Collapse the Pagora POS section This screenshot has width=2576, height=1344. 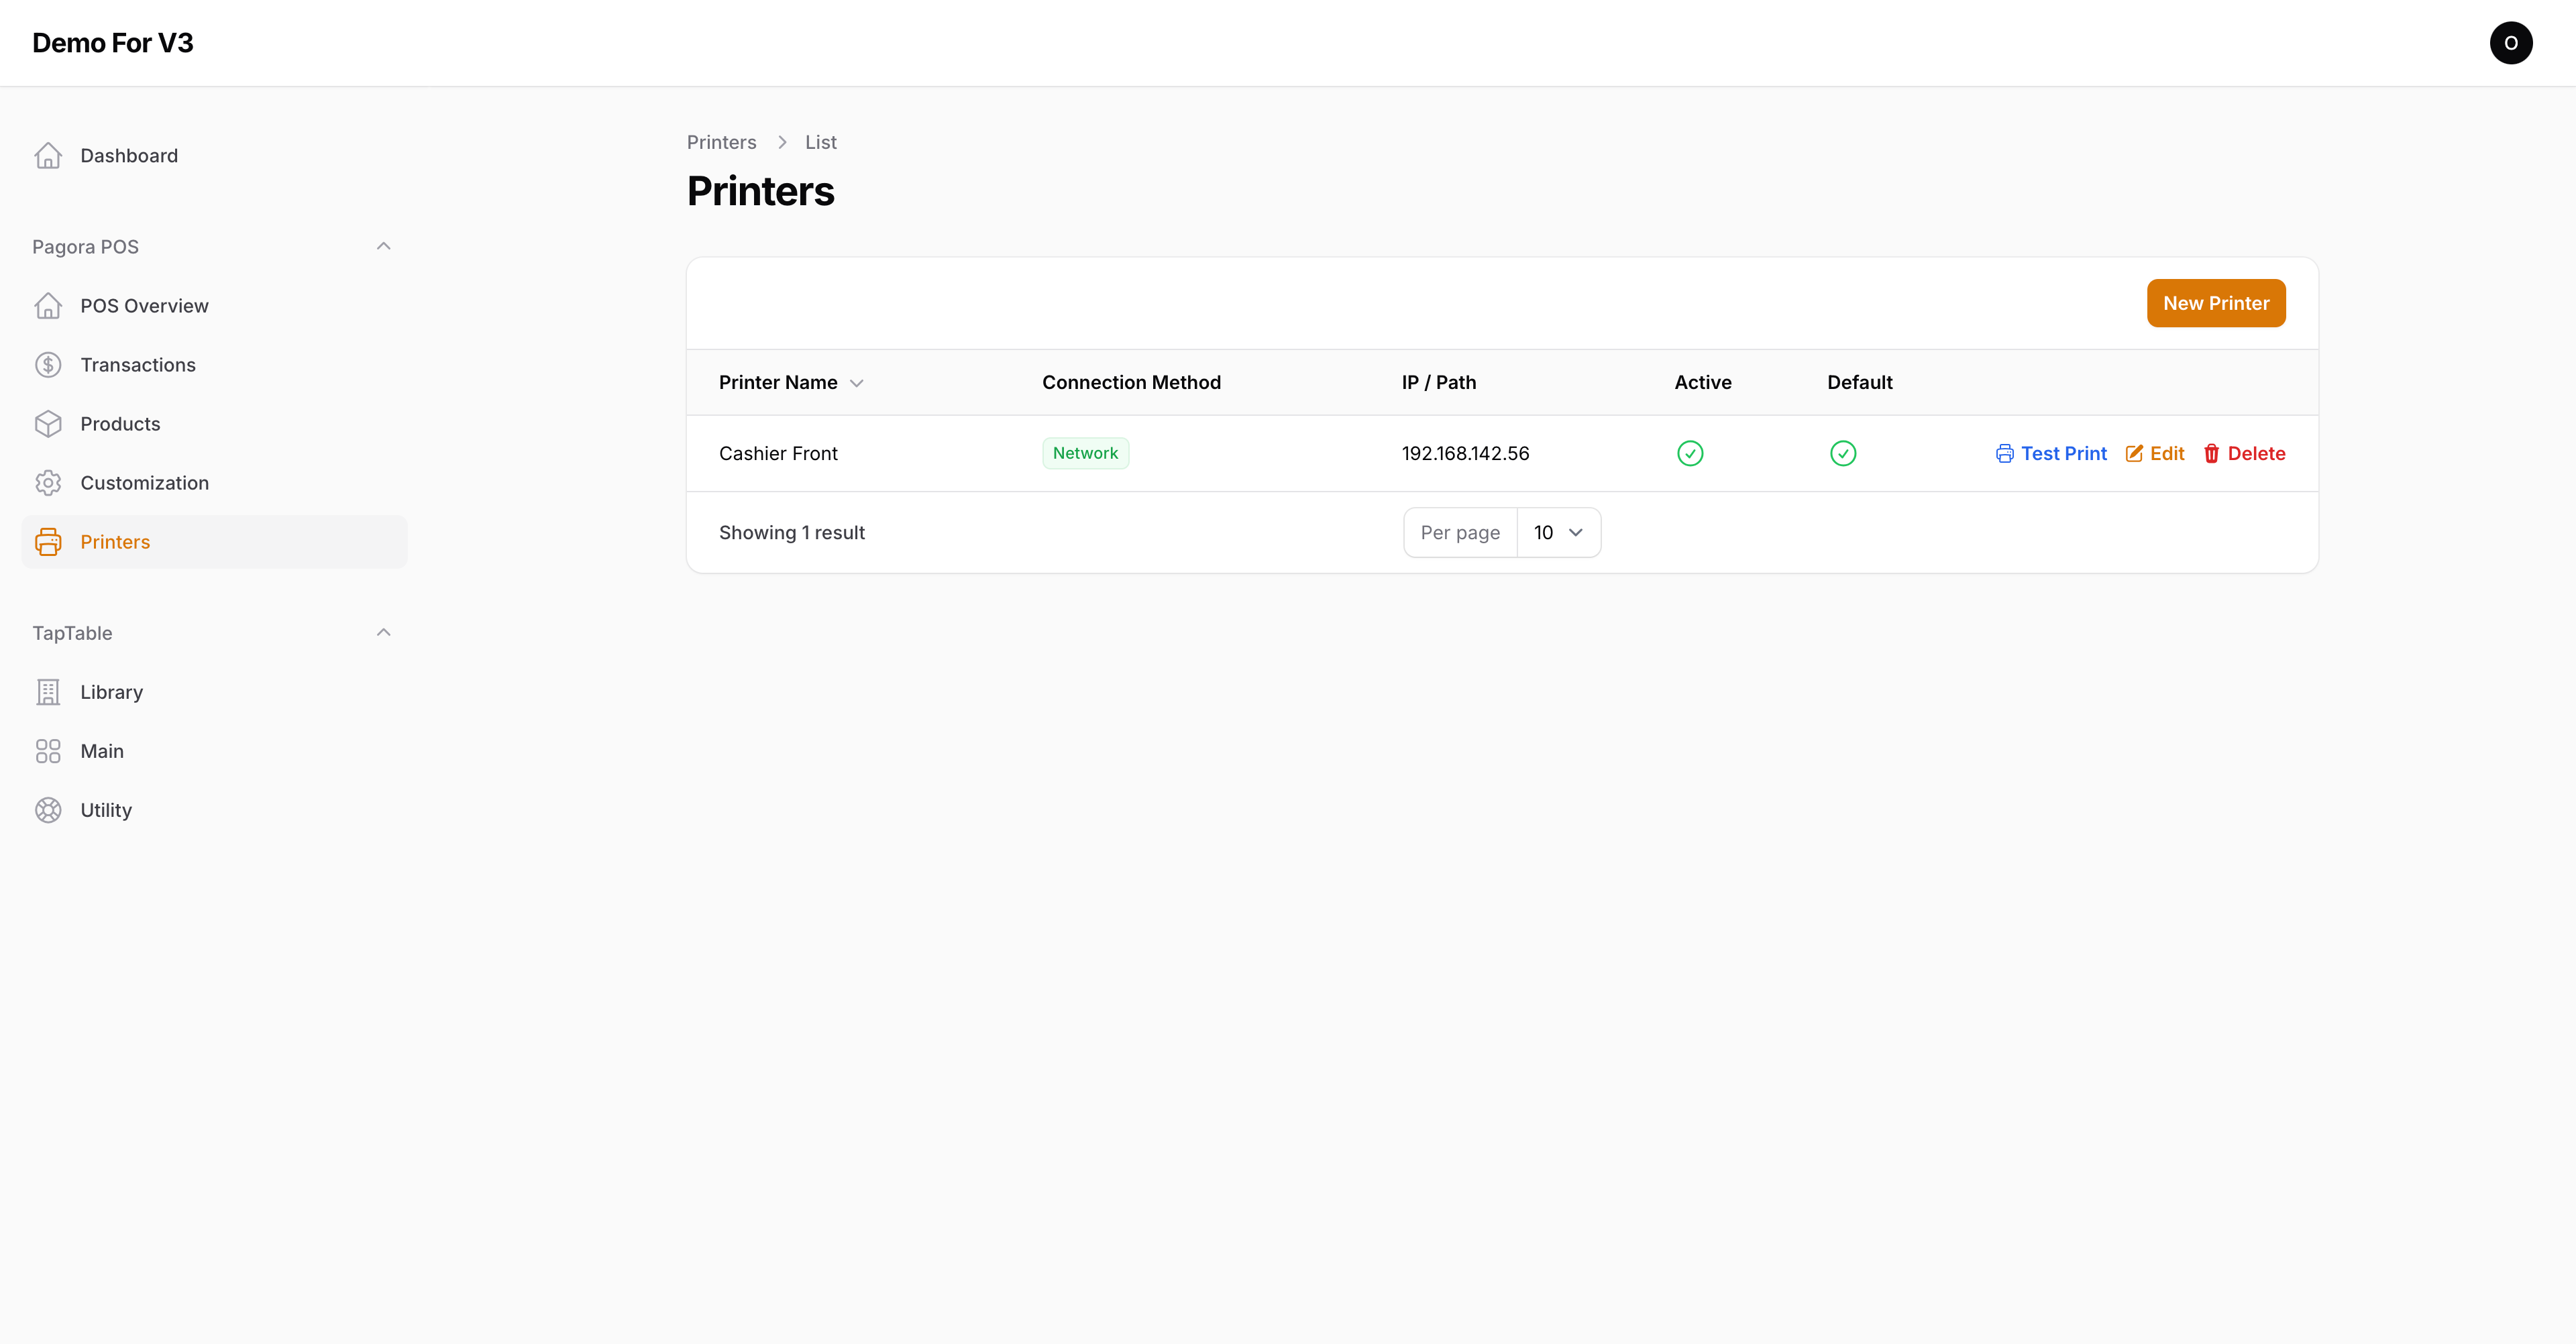click(x=383, y=245)
